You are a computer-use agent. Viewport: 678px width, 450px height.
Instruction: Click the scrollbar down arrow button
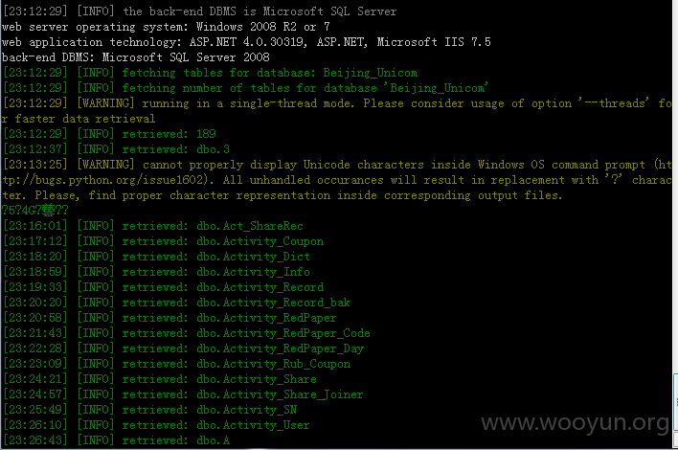(676, 440)
